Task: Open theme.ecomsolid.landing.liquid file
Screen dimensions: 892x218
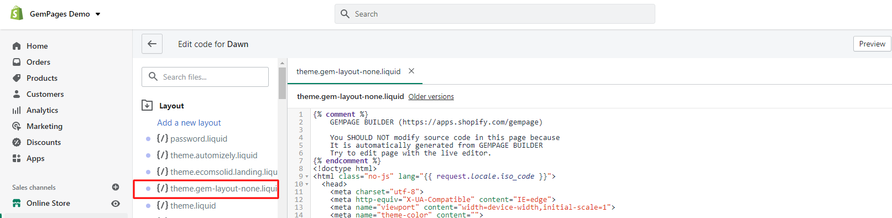Action: pos(223,172)
